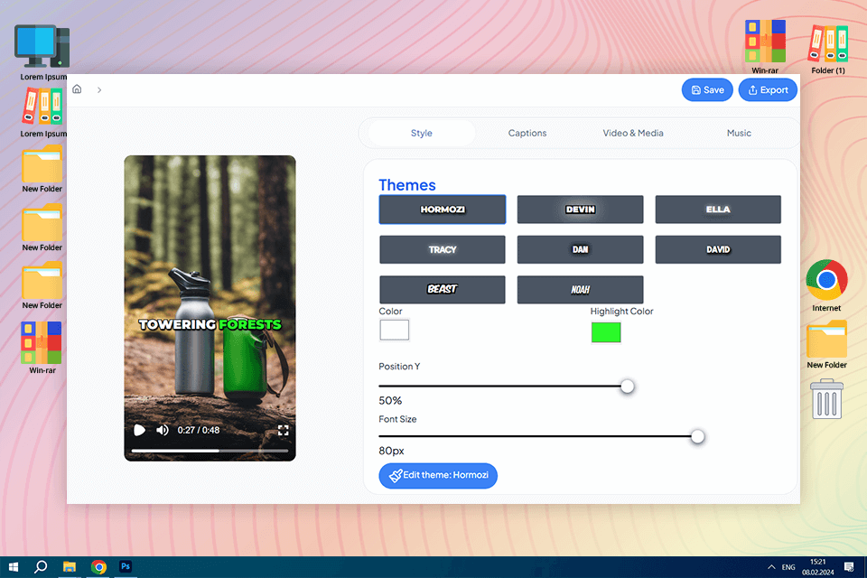The image size is (867, 578).
Task: Switch to the Music tab
Action: click(x=739, y=133)
